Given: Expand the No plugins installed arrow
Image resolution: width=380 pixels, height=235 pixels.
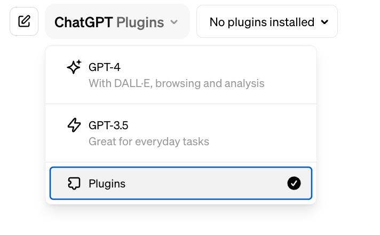Looking at the screenshot, I should [x=324, y=22].
